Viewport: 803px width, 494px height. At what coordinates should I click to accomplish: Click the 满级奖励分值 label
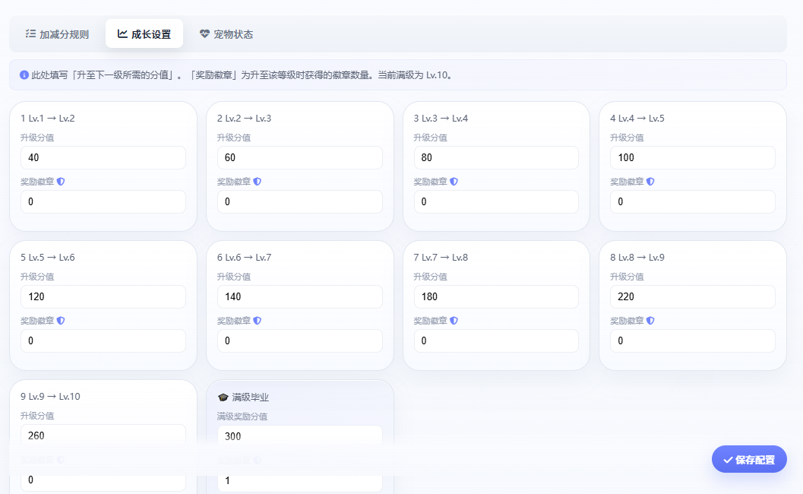pos(242,416)
